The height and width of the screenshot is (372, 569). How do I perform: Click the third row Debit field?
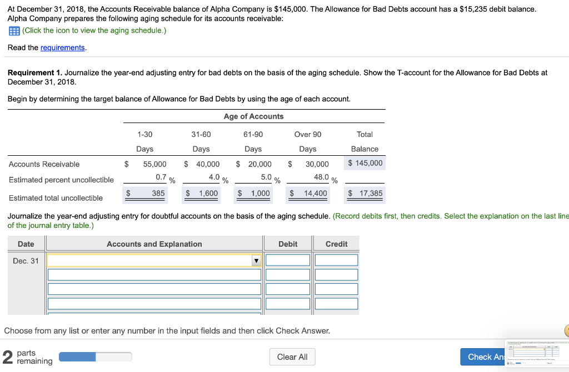(x=288, y=289)
